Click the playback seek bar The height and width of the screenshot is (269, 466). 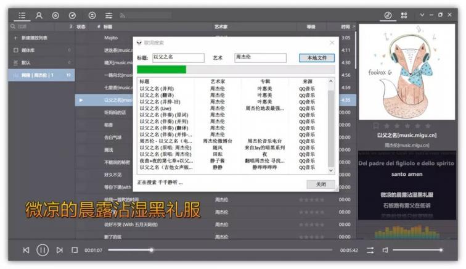tap(220, 250)
